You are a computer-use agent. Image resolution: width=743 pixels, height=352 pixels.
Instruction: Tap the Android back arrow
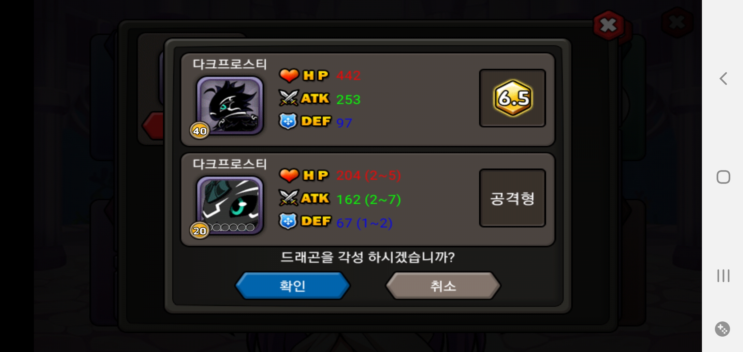tap(723, 79)
